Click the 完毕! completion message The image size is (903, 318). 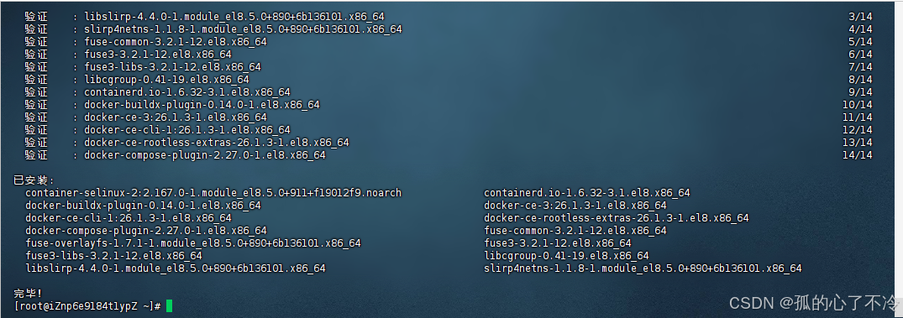coord(29,294)
